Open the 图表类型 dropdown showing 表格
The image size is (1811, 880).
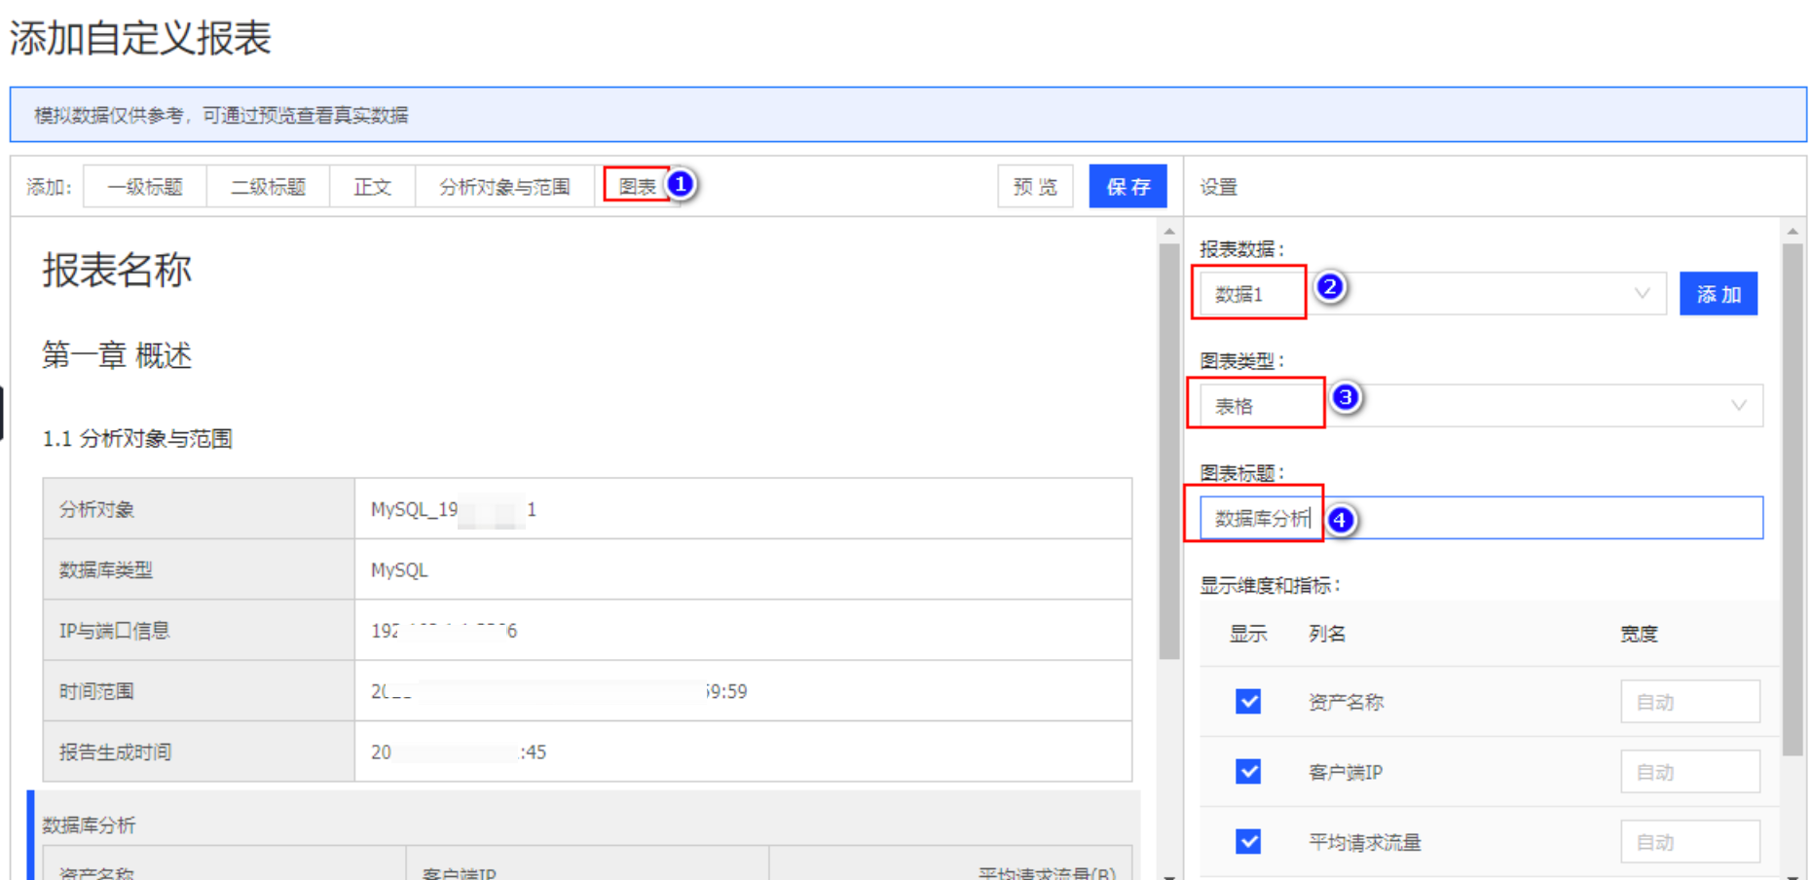click(1481, 406)
